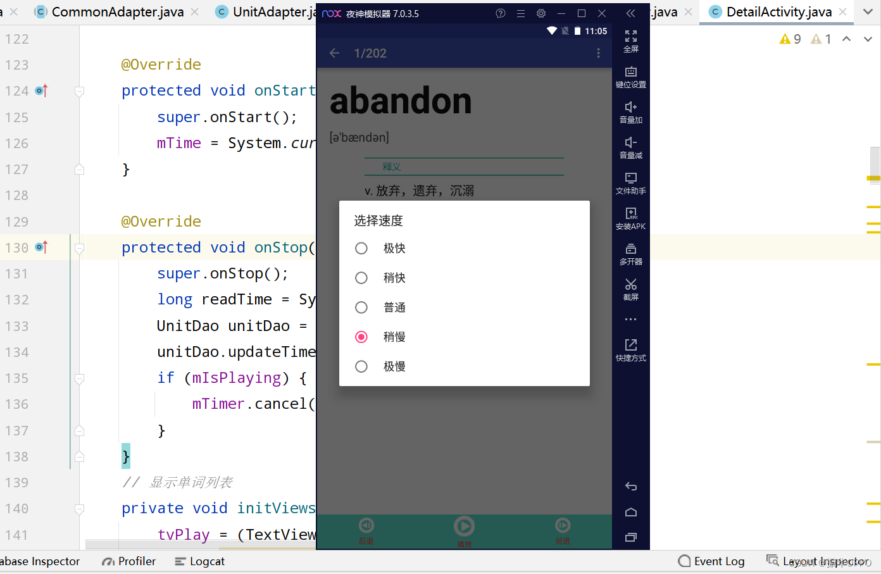The image size is (881, 574).
Task: Show hidden editor tabs dropdown
Action: click(x=868, y=12)
